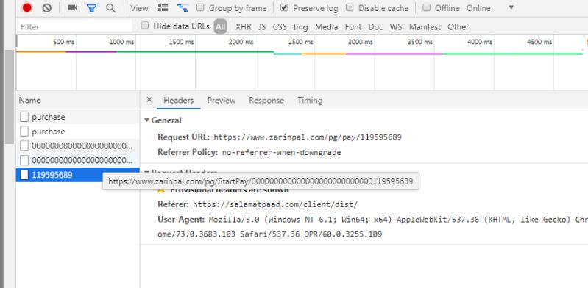This screenshot has width=588, height=288.
Task: Open the Timing tab
Action: click(310, 101)
